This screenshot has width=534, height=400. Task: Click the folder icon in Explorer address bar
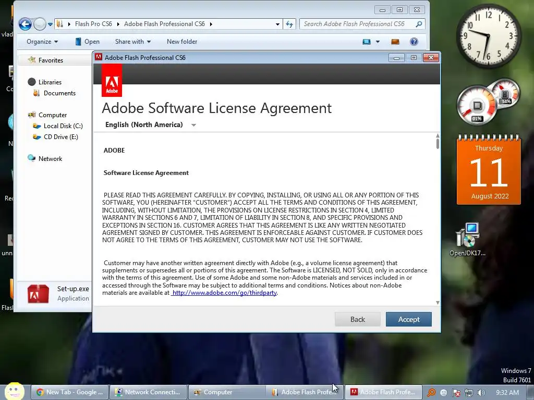pos(60,24)
